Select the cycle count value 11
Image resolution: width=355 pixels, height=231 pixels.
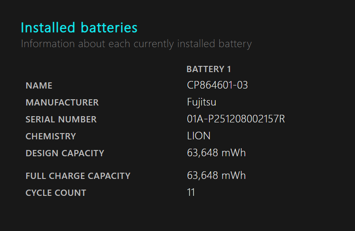(191, 192)
